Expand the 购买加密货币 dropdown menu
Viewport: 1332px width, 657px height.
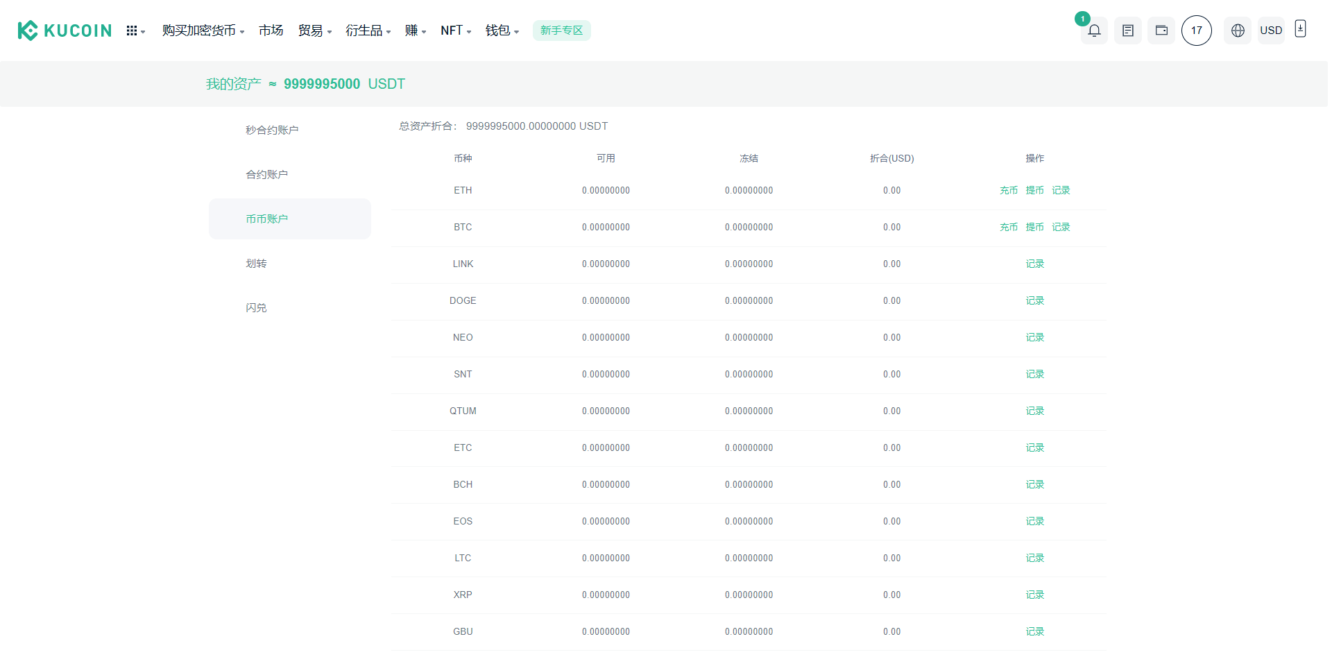pos(203,31)
